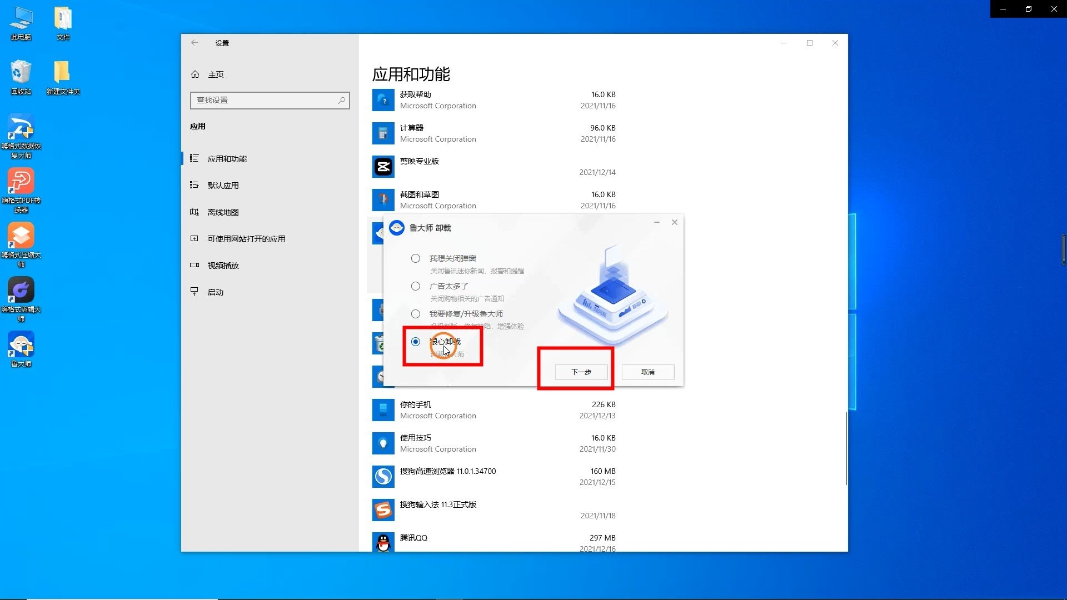Open 离线地图 in the sidebar

tap(270, 212)
